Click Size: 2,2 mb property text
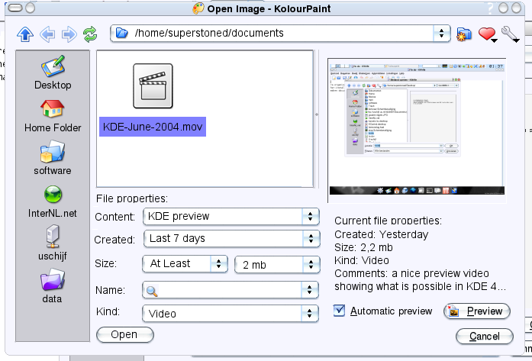 (363, 247)
